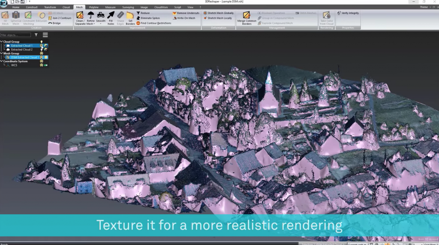Click the New document icon in title bar

tap(12, 2)
